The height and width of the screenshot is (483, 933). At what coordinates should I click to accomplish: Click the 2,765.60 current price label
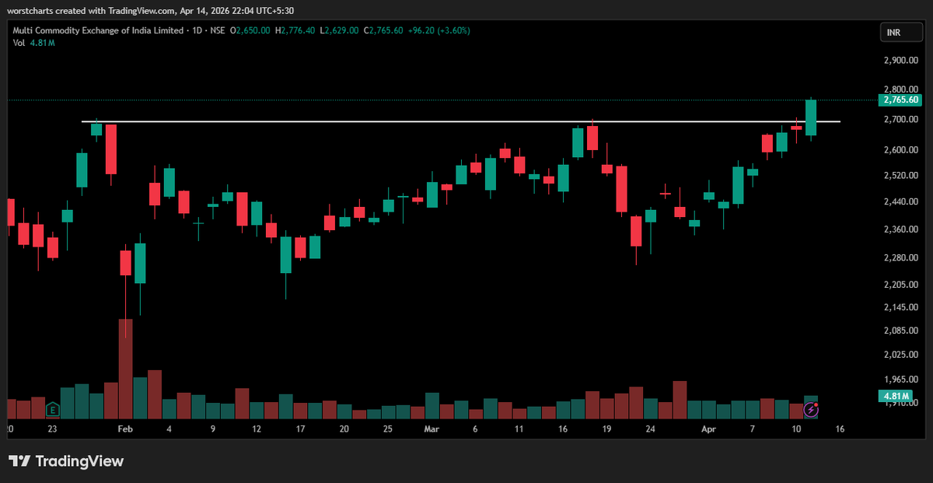click(901, 100)
